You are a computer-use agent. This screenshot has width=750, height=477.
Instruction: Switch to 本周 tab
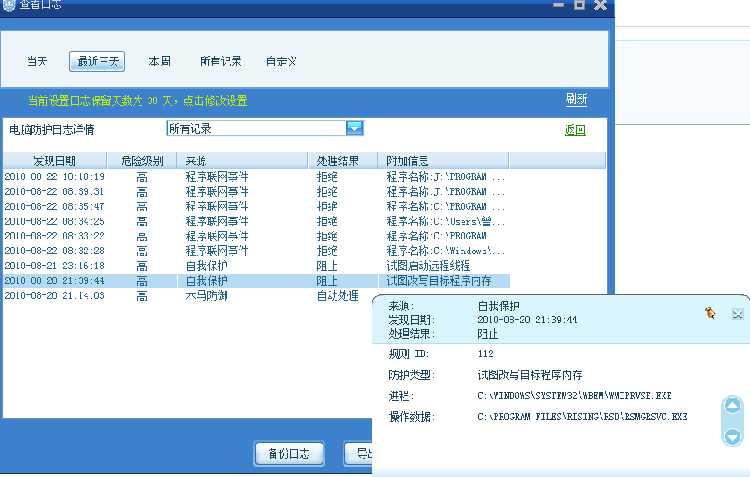159,62
